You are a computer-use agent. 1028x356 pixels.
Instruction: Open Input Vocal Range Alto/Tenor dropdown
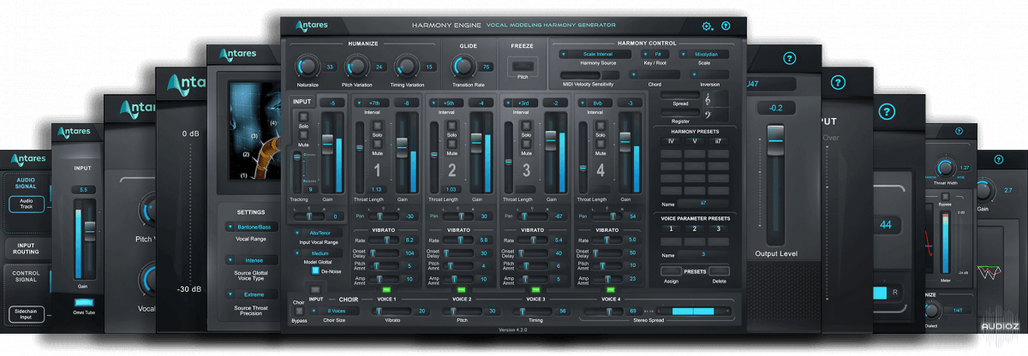pyautogui.click(x=318, y=232)
